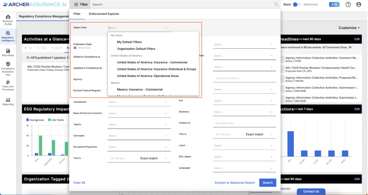Viewport: 368px width, 195px height.
Task: Click the Contact Us button
Action: click(x=311, y=191)
